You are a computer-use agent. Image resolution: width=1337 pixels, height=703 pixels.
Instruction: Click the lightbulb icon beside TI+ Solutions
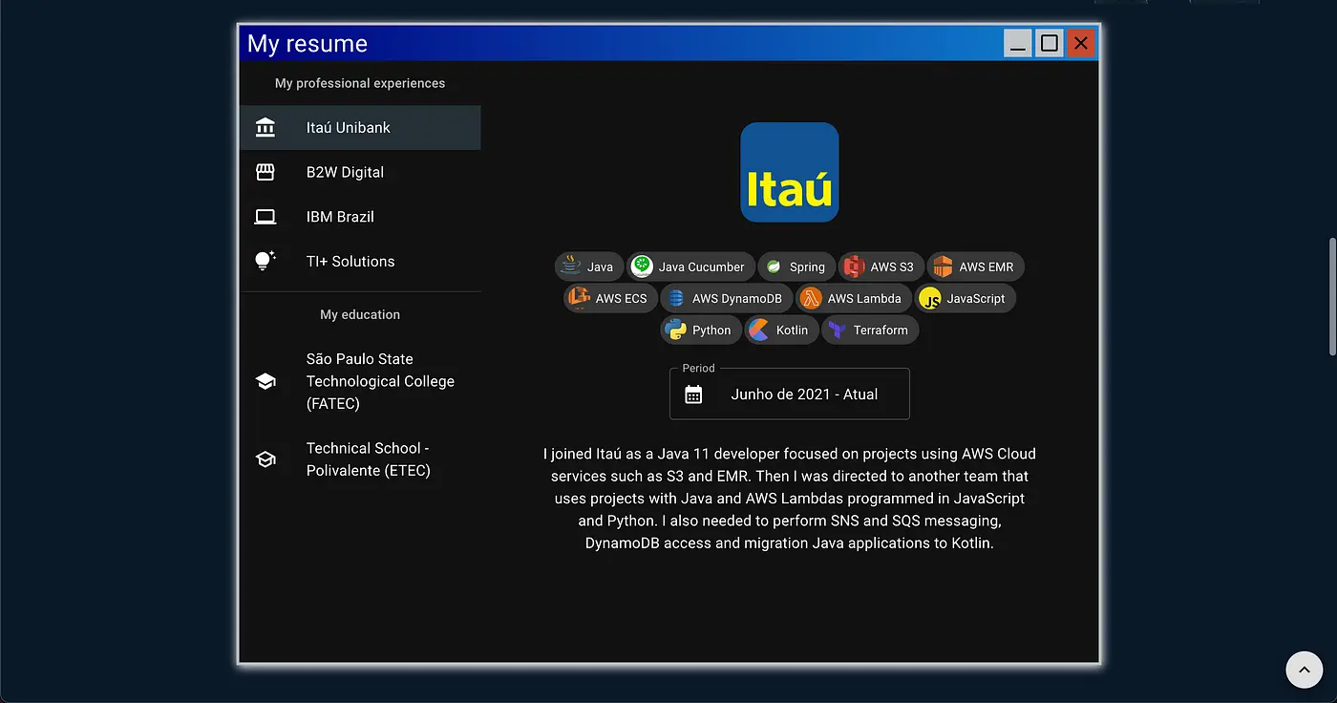point(265,261)
